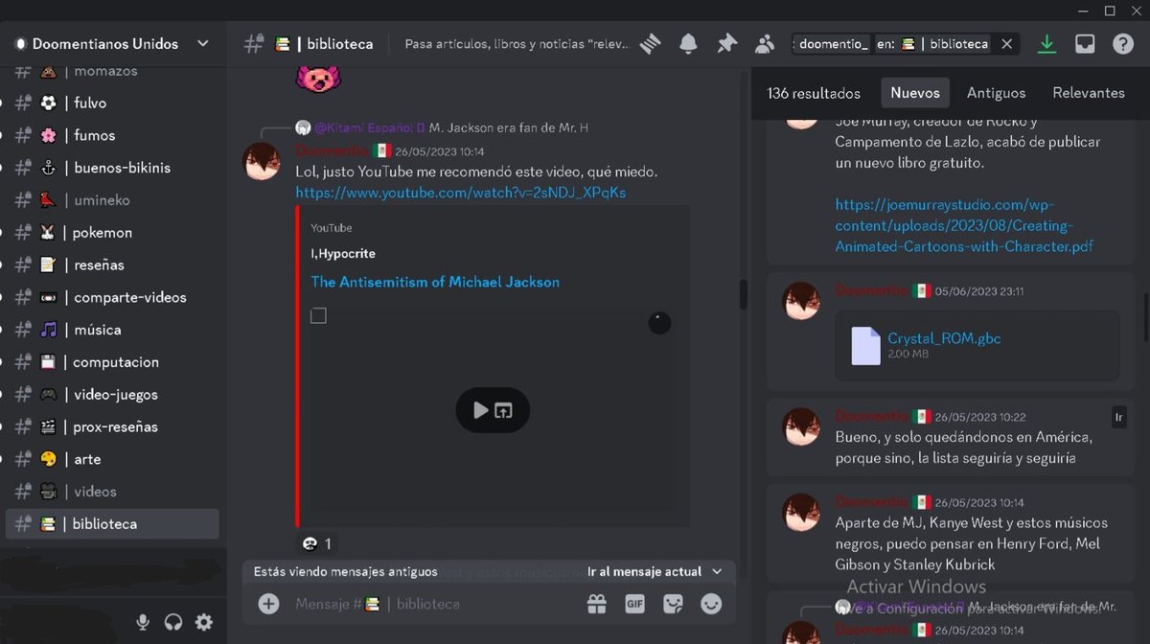1150x644 pixels.
Task: Open the youtube.com/watch link in message
Action: coord(460,193)
